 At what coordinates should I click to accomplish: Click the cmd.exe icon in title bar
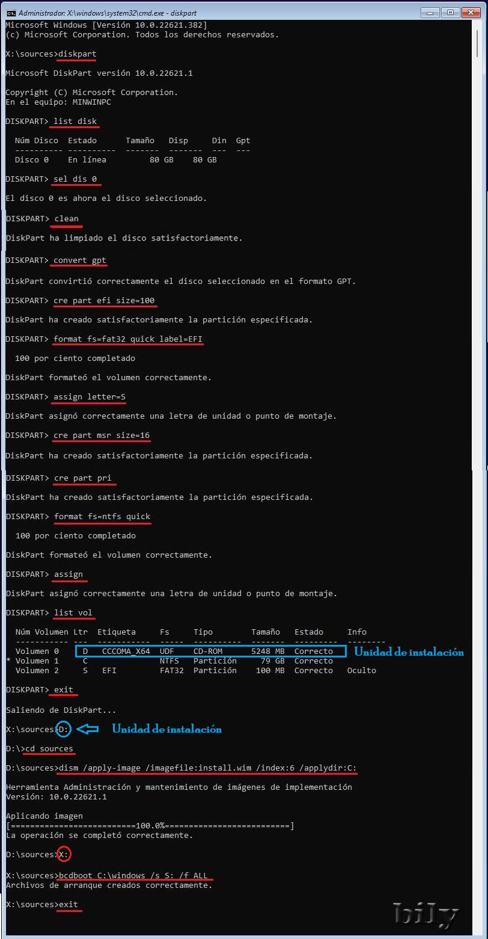tap(10, 12)
